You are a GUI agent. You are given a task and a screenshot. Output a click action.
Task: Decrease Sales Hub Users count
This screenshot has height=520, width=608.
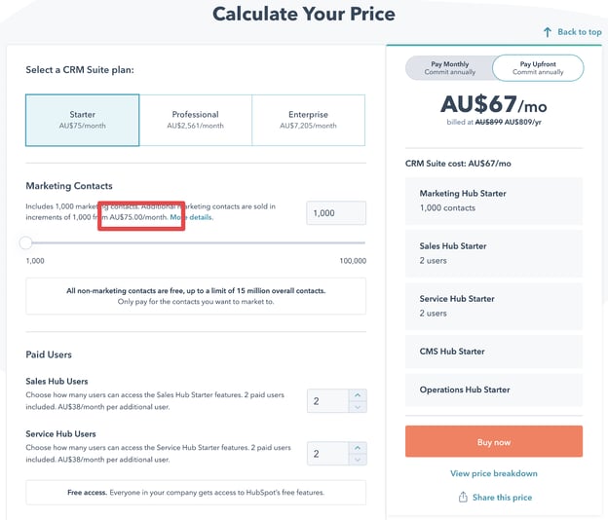[x=357, y=407]
